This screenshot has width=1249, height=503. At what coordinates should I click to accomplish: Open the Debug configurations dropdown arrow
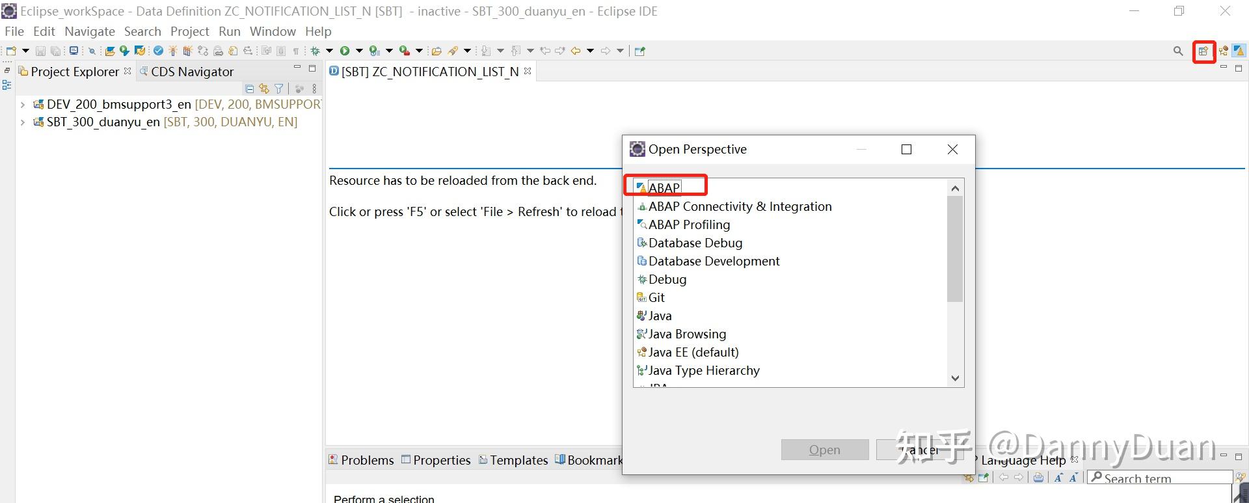[x=329, y=51]
